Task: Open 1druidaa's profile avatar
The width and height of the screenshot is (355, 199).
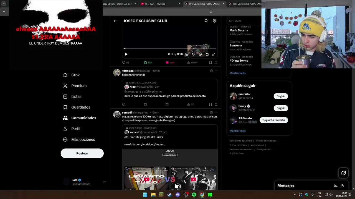Action: point(117,72)
